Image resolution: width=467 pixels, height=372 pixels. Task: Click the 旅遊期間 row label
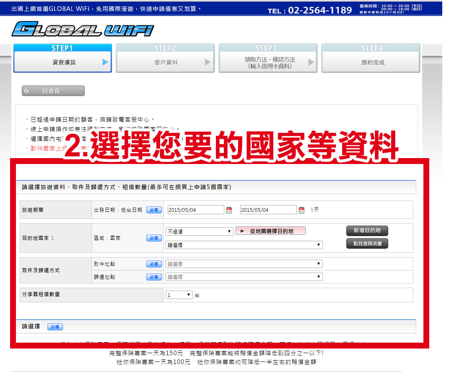click(33, 210)
